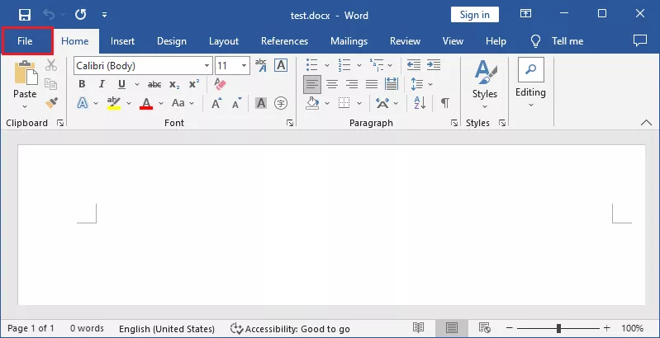The image size is (660, 338).
Task: Switch to Read Mode view icon
Action: tap(419, 328)
